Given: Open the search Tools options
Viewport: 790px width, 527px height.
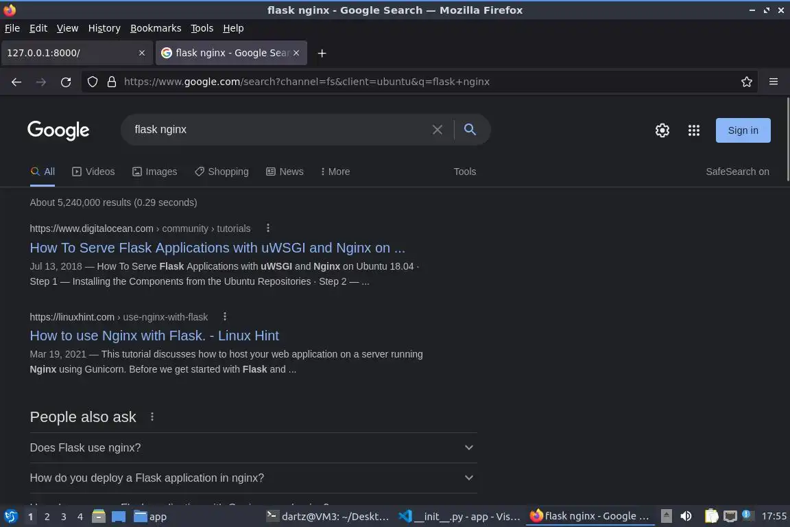Looking at the screenshot, I should coord(464,172).
